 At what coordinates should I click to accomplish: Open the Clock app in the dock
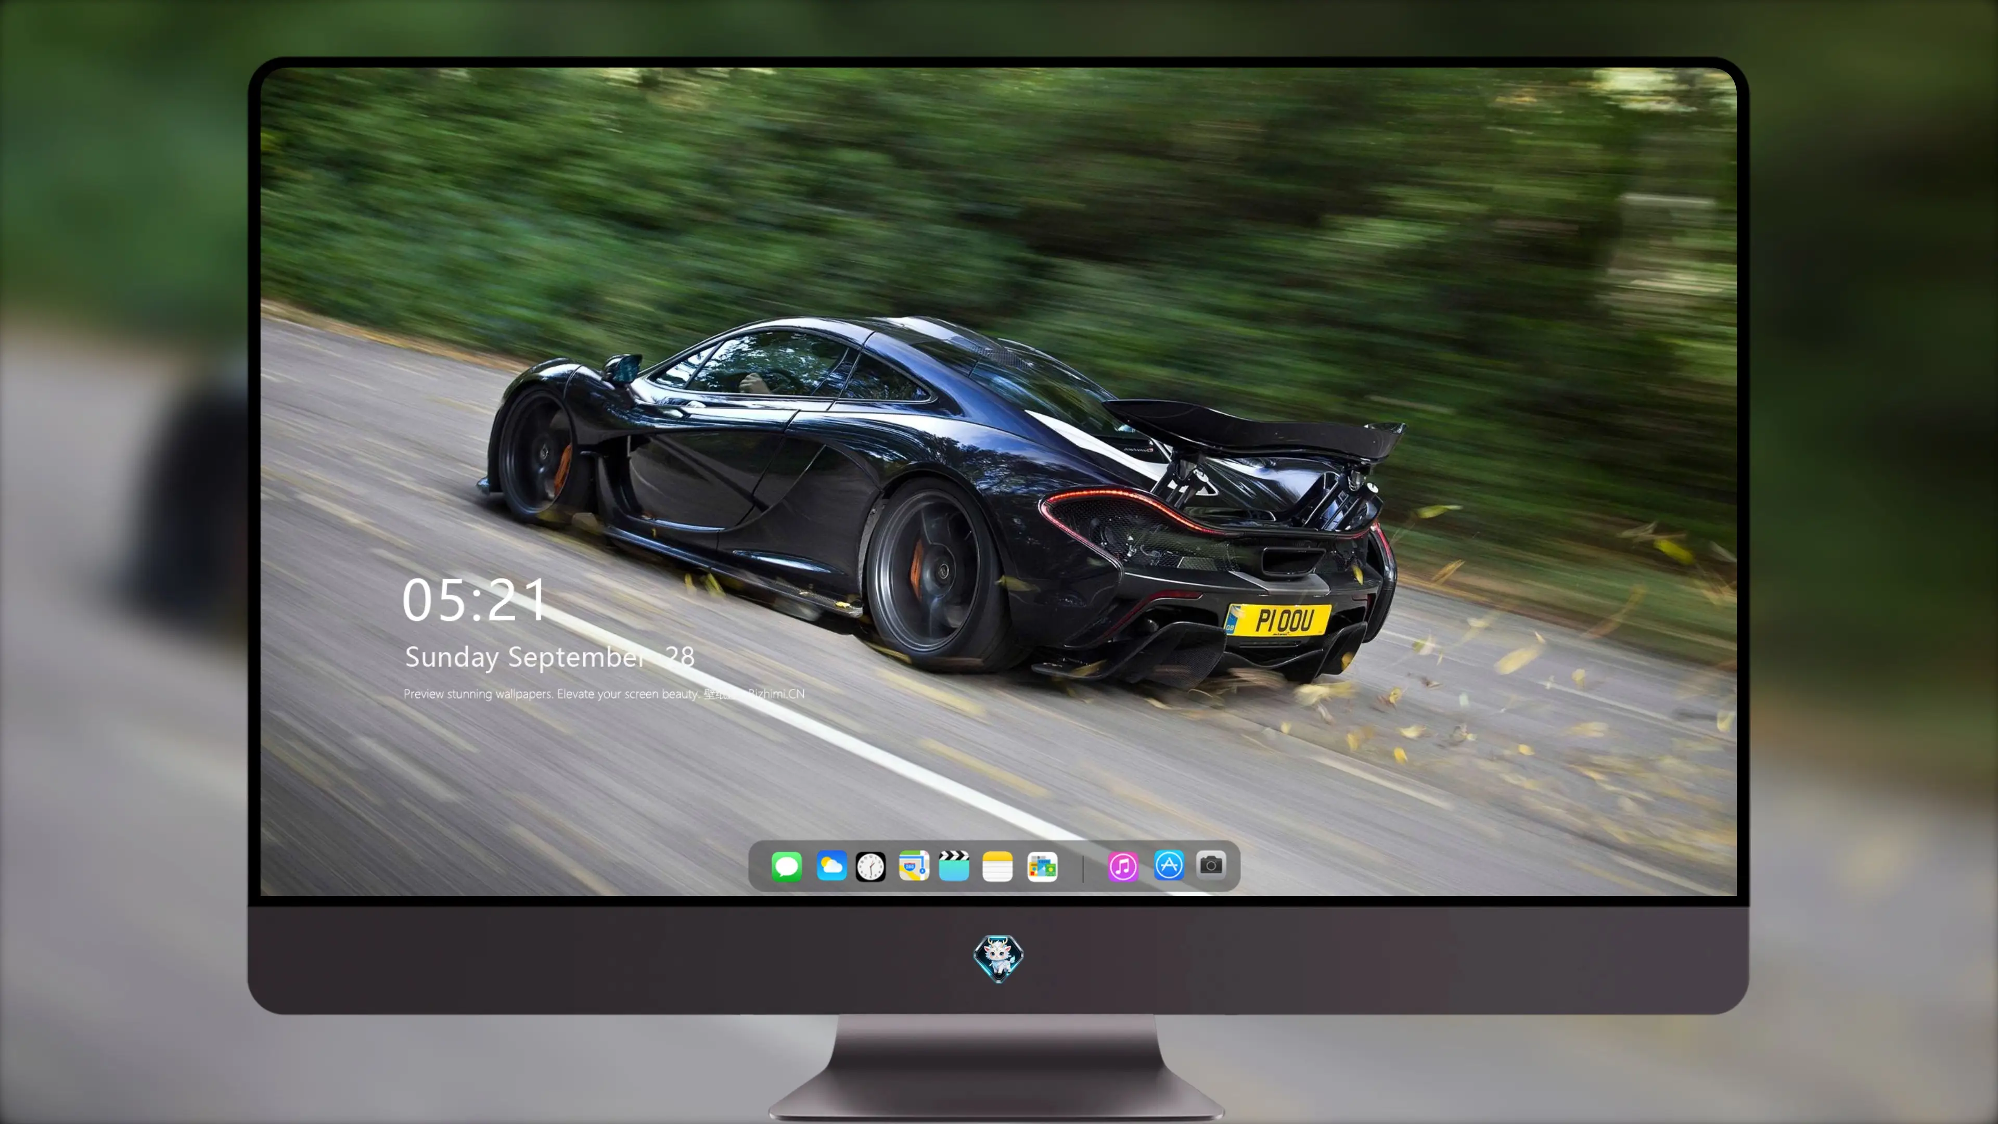click(870, 866)
